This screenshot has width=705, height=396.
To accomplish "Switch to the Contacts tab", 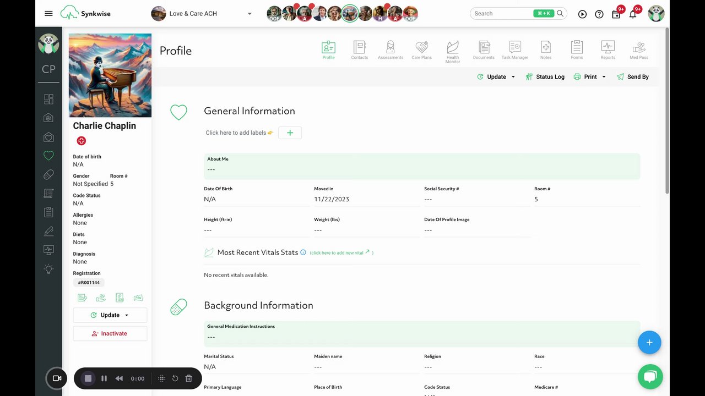I will tap(360, 50).
